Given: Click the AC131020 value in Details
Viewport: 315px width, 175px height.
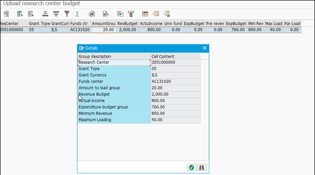Looking at the screenshot, I should (175, 81).
